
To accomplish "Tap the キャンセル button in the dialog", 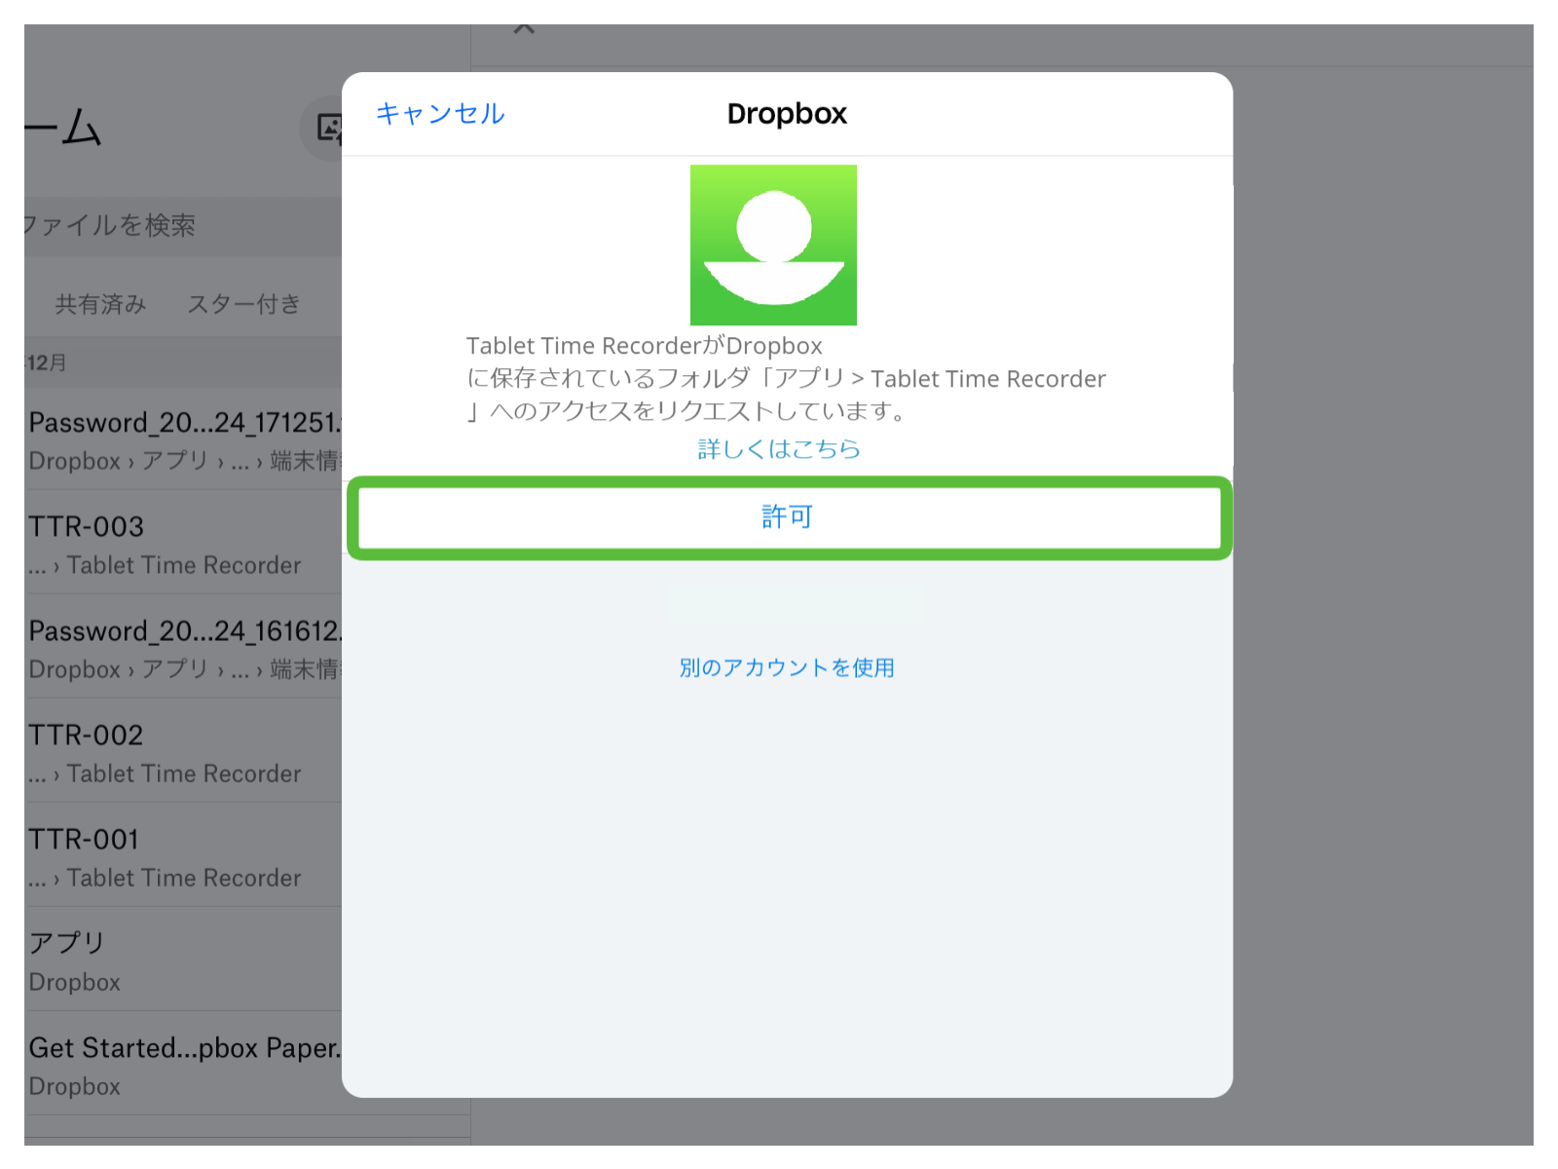I will click(x=440, y=114).
